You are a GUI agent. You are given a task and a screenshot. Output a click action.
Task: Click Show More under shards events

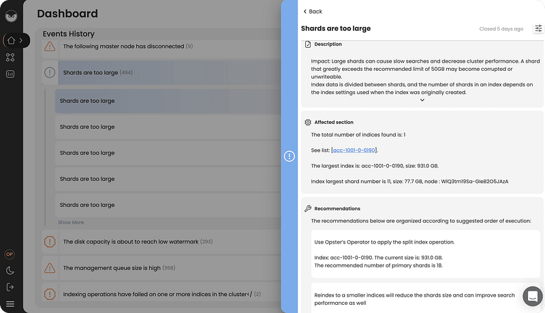pyautogui.click(x=71, y=222)
